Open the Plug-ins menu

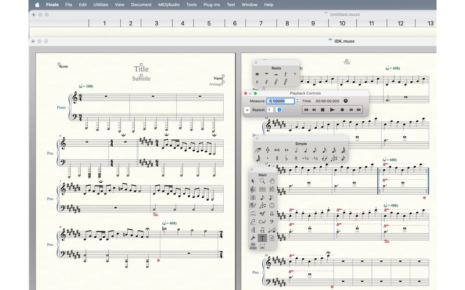point(212,5)
